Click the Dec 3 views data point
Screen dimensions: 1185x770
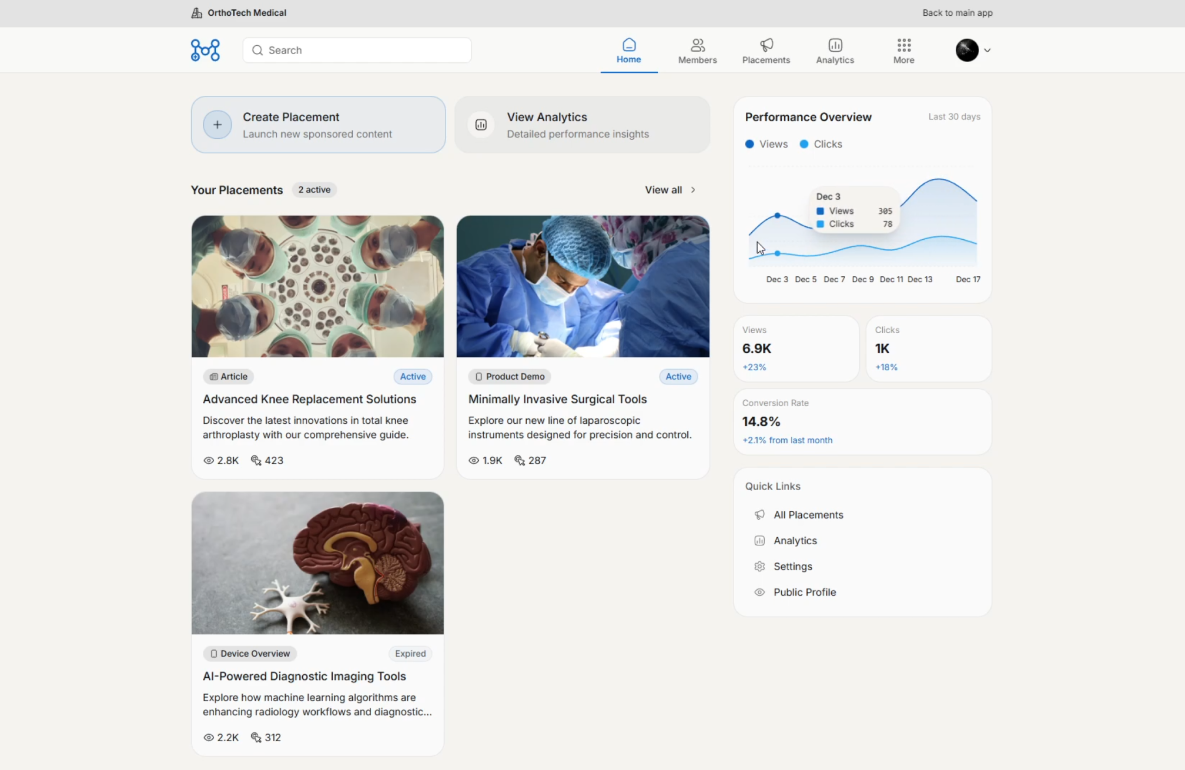(777, 216)
